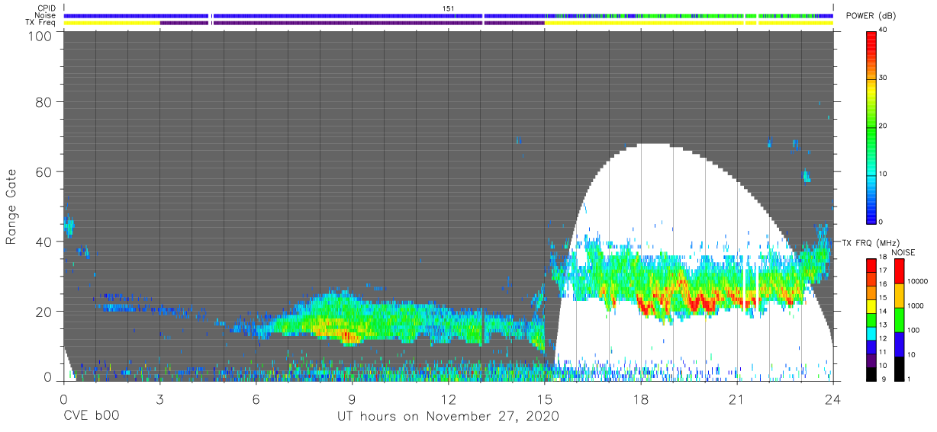The height and width of the screenshot is (432, 937).
Task: Click the 'UT hours on November 27, 2020' axis title
Action: 448,417
